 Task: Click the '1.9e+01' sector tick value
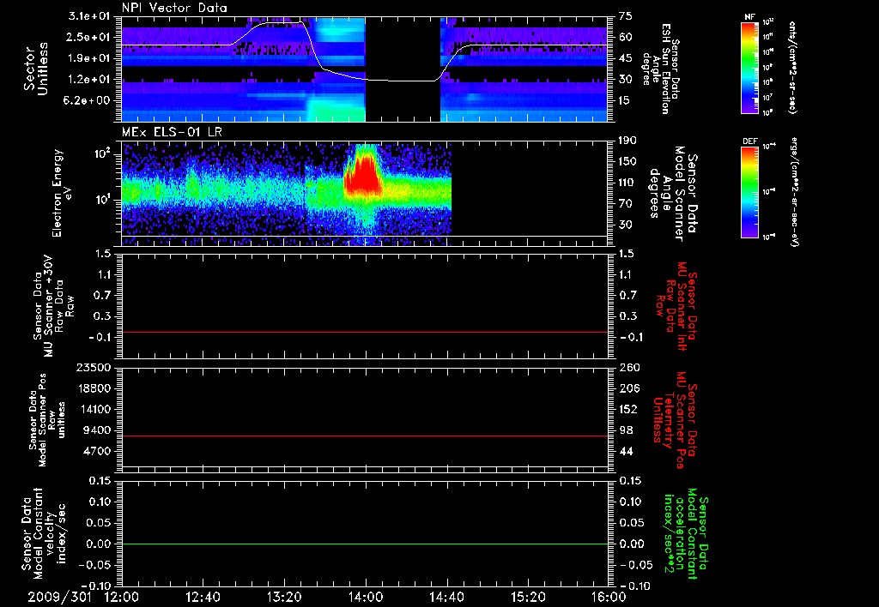coord(88,58)
